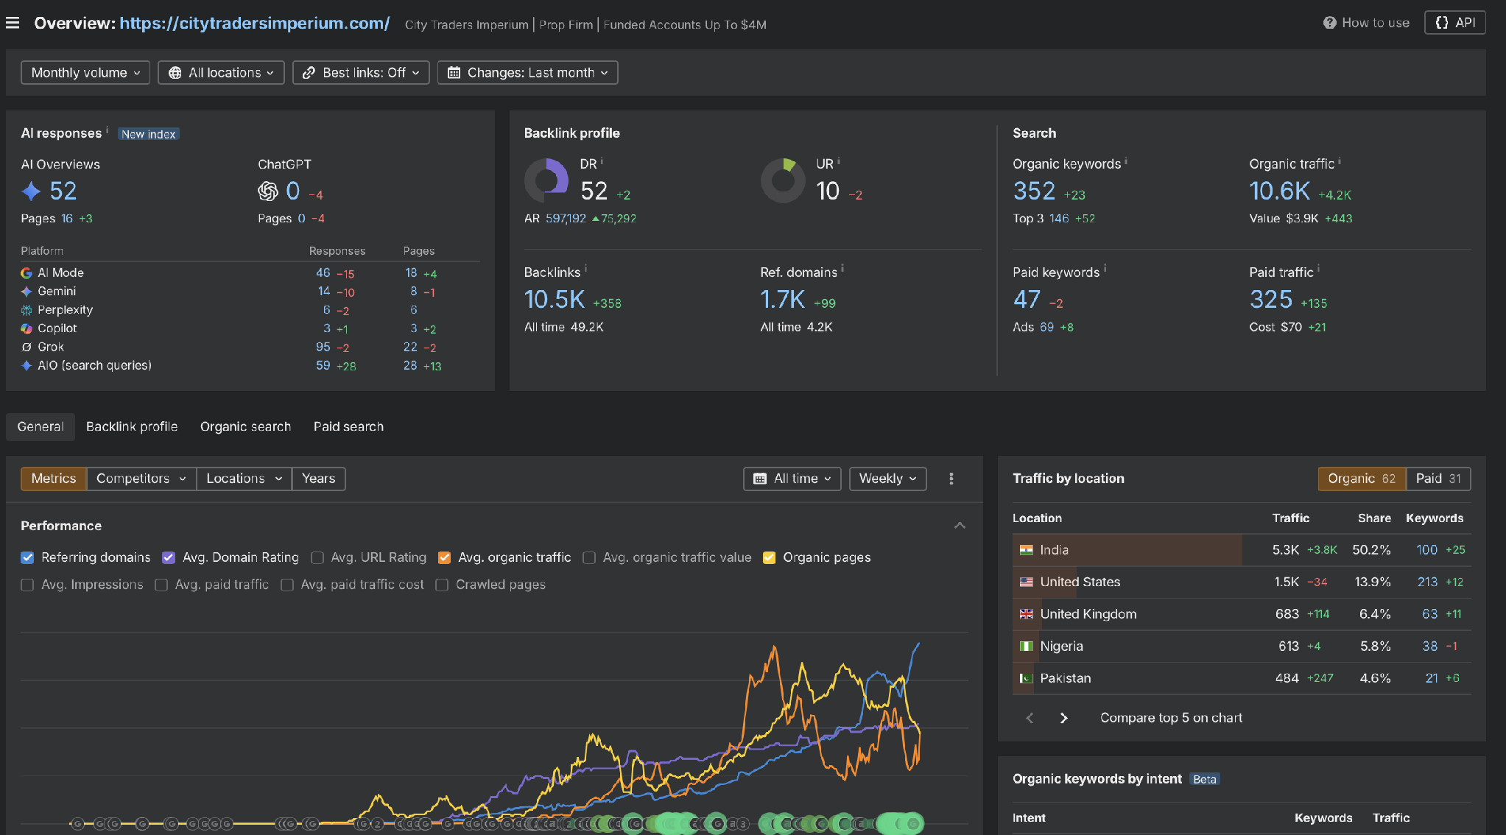
Task: Click the Gemini platform icon
Action: (27, 292)
